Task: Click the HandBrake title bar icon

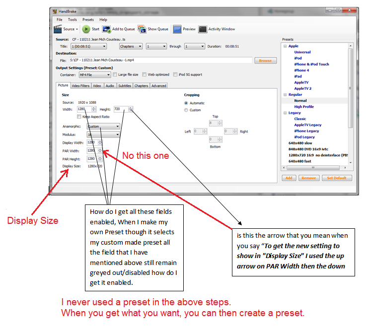Action: (55, 11)
